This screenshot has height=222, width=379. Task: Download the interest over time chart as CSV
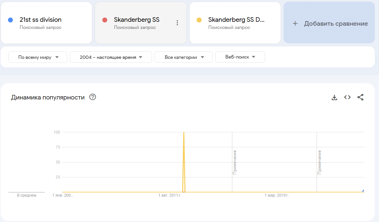(334, 97)
